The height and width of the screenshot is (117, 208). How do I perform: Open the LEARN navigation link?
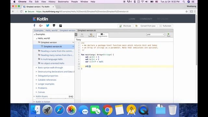coord(132,19)
